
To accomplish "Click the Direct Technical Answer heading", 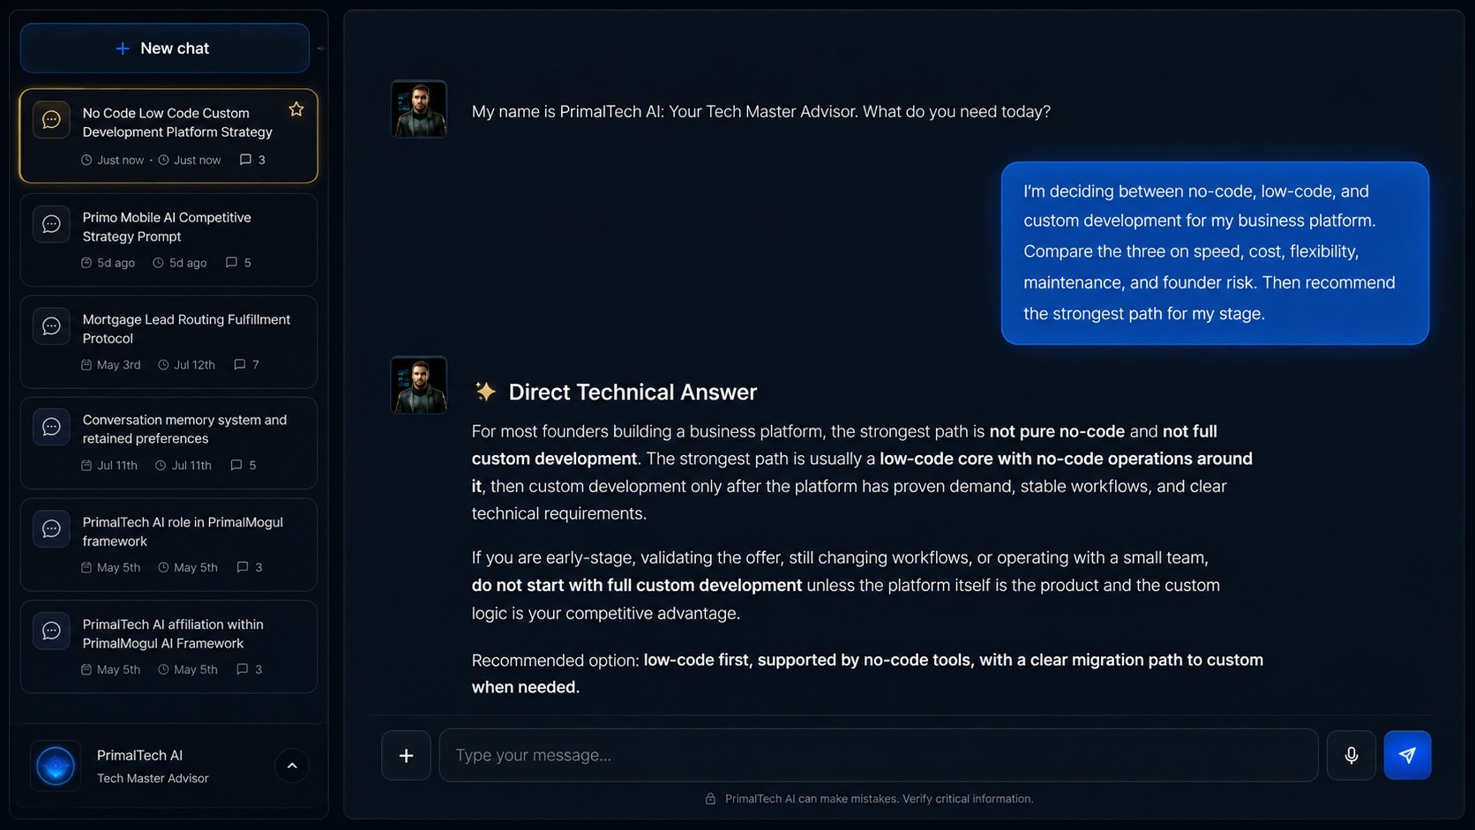I will click(633, 392).
